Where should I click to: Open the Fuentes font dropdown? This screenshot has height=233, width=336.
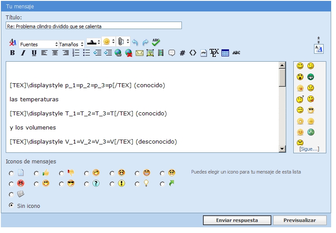(x=39, y=44)
